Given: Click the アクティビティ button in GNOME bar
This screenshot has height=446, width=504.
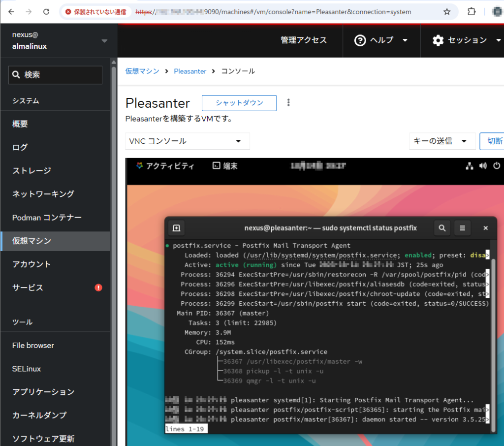Looking at the screenshot, I should 165,166.
